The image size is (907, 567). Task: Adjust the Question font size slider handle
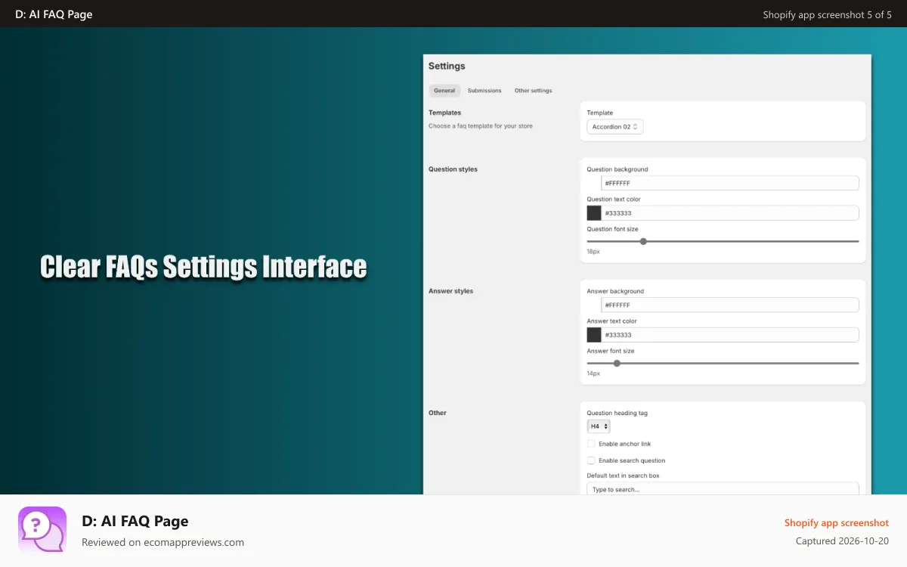pos(643,241)
